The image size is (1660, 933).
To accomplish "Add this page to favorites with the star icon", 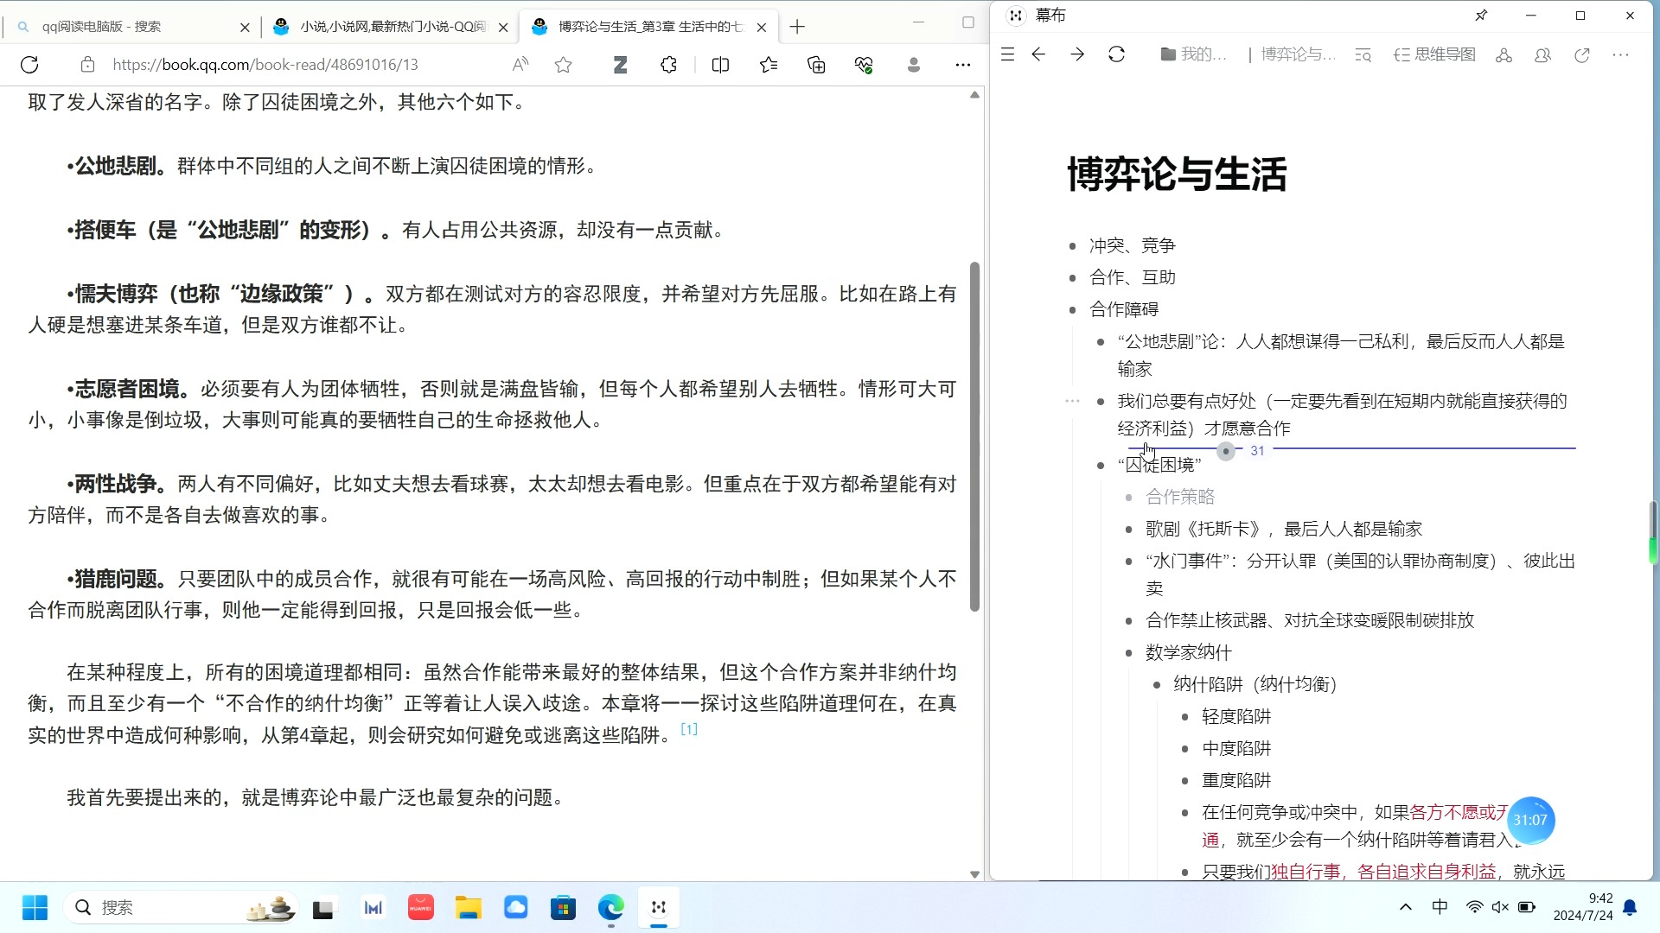I will coord(564,65).
